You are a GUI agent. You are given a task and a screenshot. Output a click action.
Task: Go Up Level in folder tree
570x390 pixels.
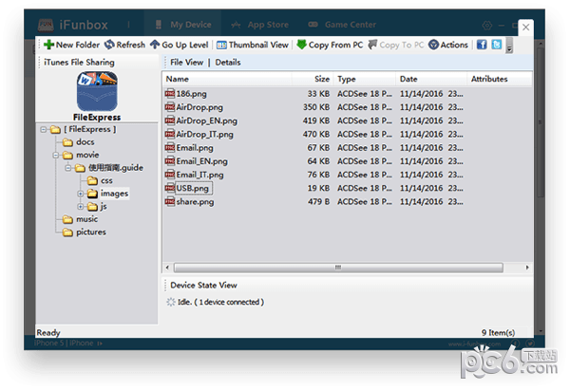[180, 45]
